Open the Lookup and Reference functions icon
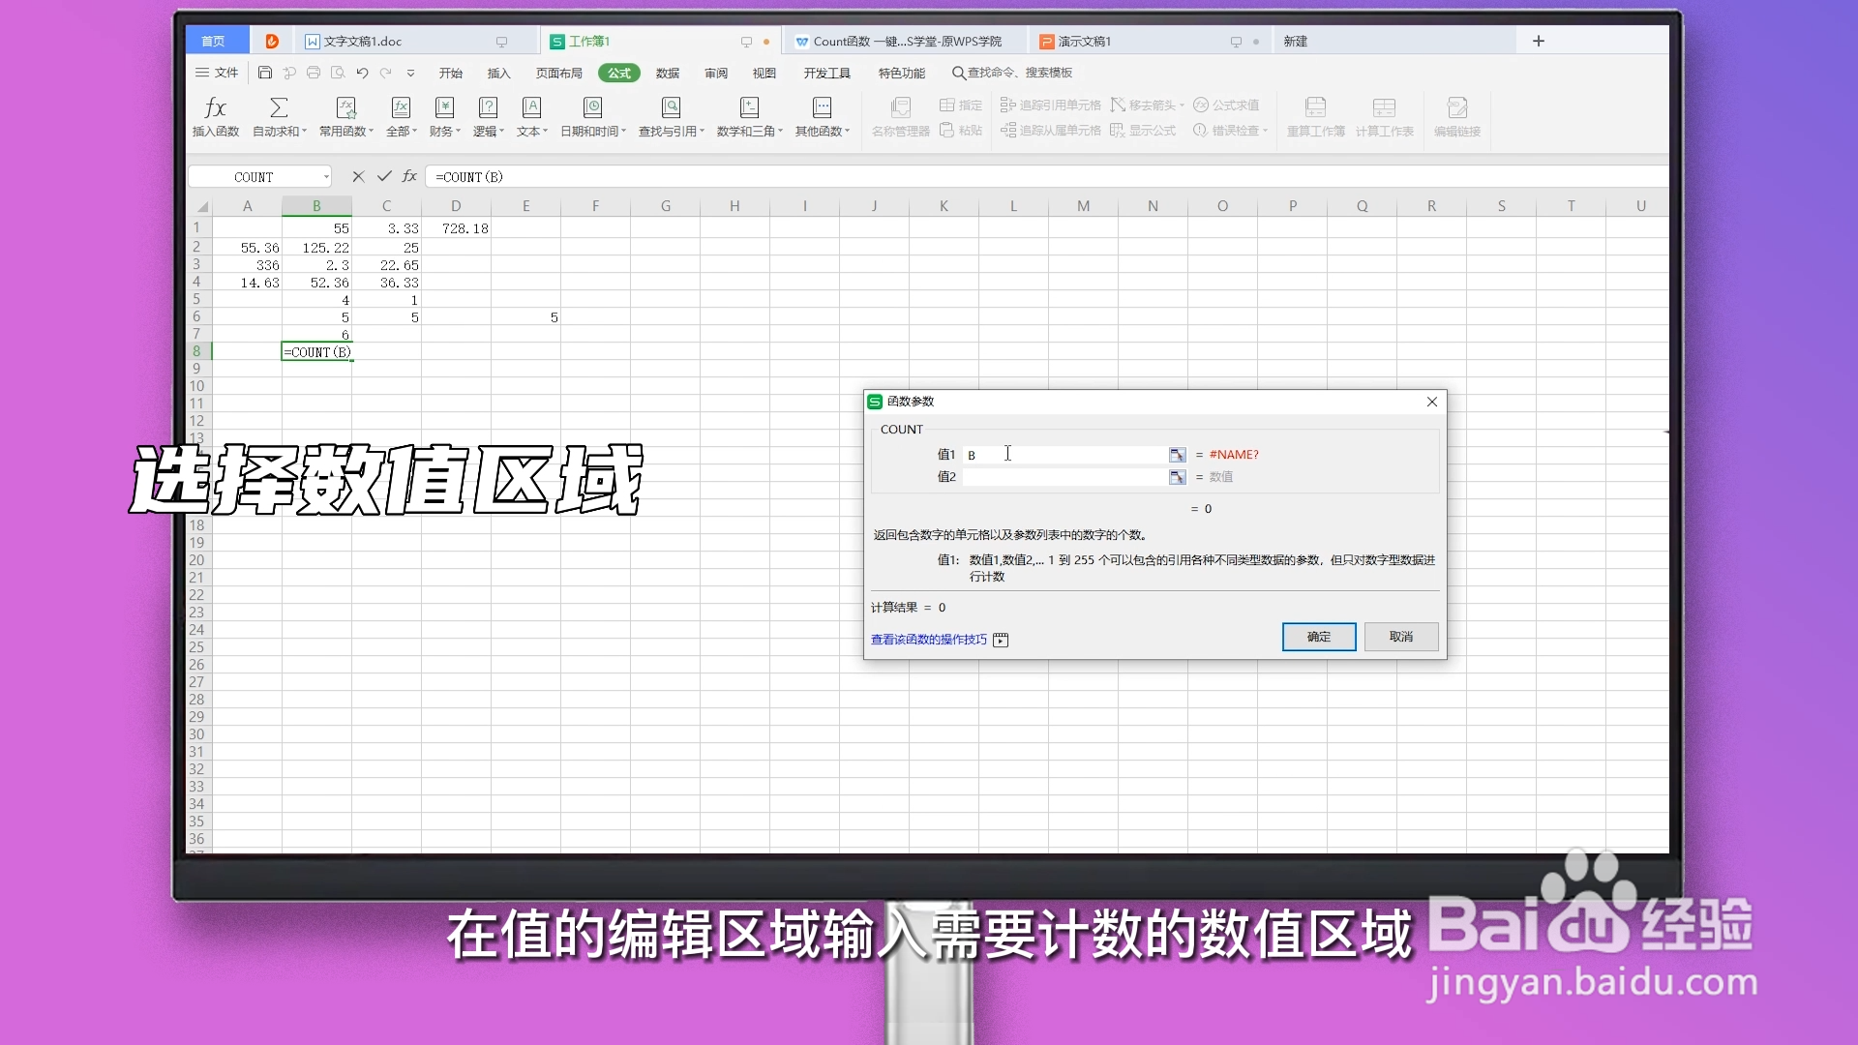Screen dimensions: 1858x1045 671,108
